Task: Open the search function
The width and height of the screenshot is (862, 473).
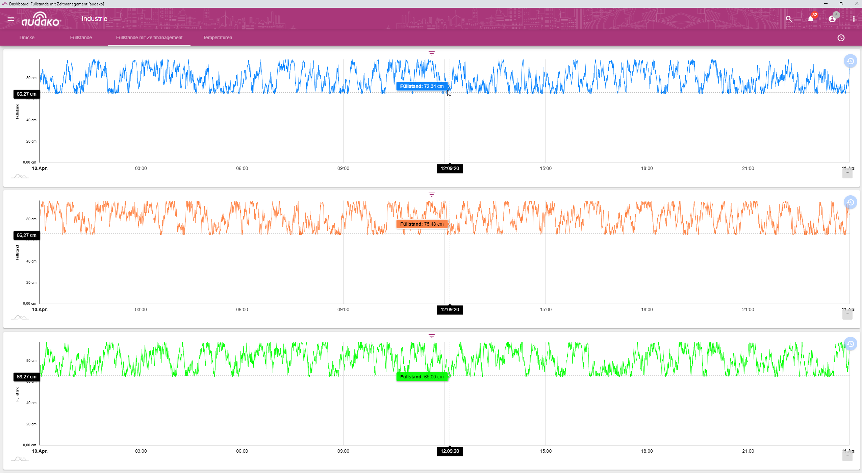Action: pos(789,19)
